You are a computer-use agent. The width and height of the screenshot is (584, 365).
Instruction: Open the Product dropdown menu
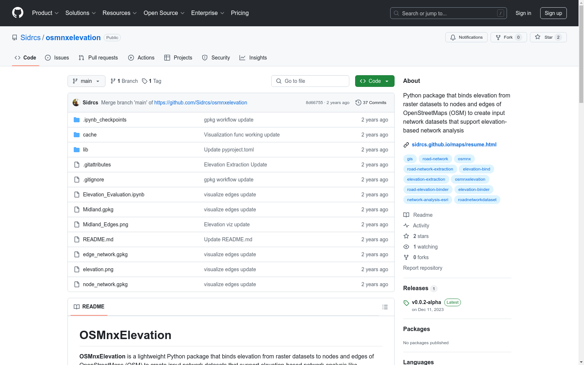(45, 13)
